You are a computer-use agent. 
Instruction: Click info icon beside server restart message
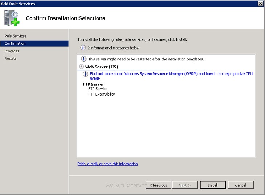coord(83,59)
